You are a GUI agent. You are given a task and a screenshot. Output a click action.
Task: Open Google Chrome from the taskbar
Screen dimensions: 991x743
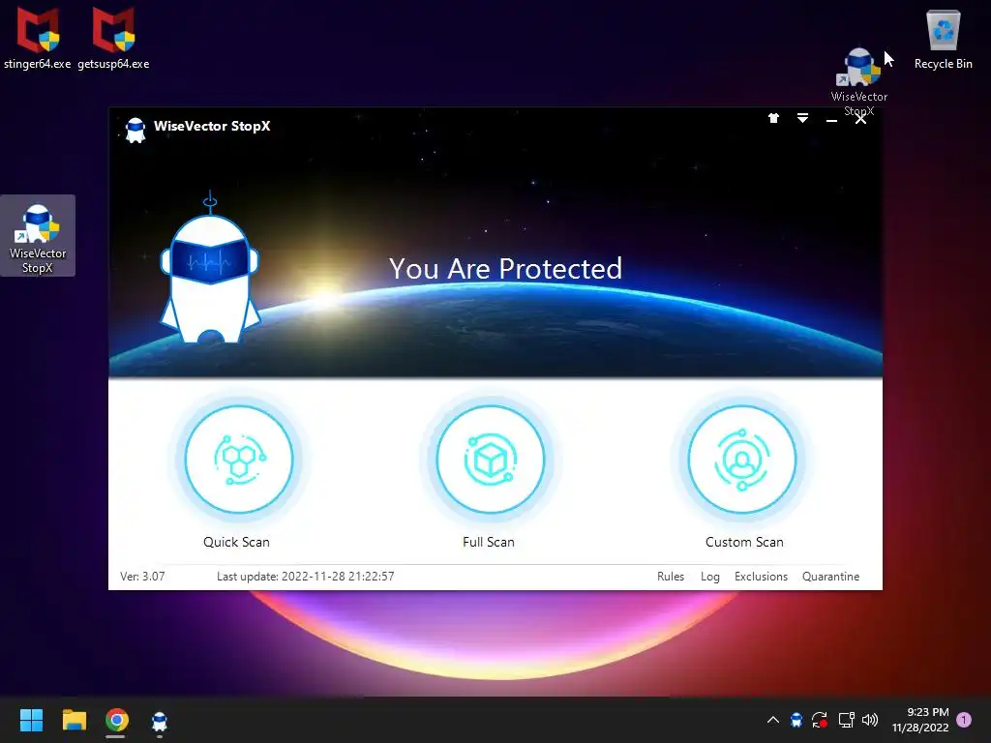coord(116,720)
